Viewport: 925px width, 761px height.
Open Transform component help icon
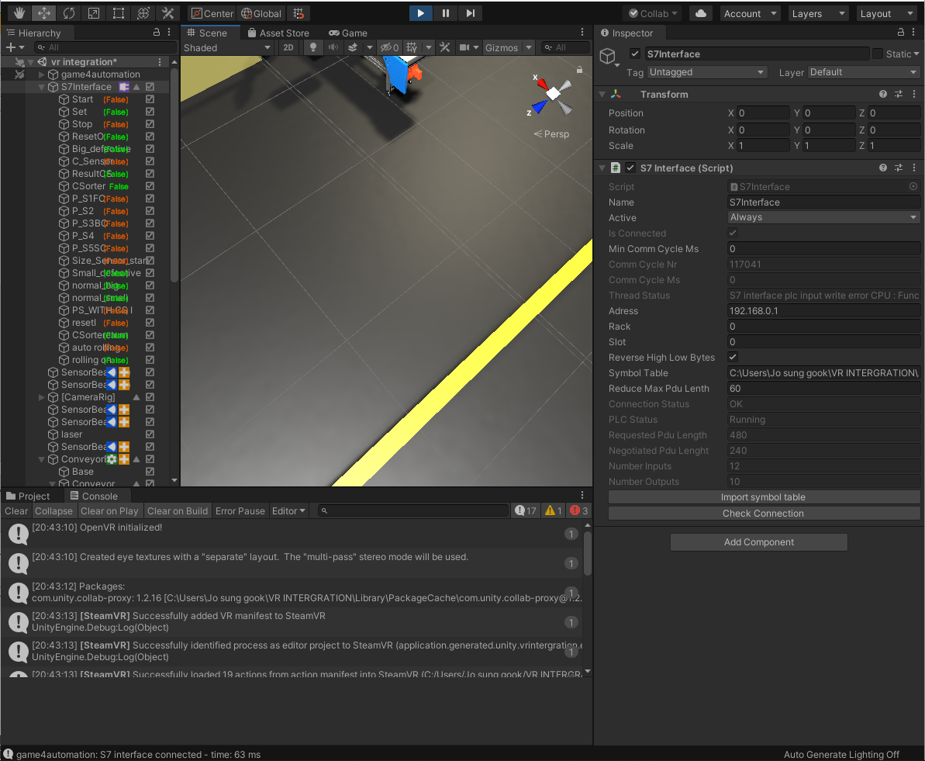click(883, 94)
